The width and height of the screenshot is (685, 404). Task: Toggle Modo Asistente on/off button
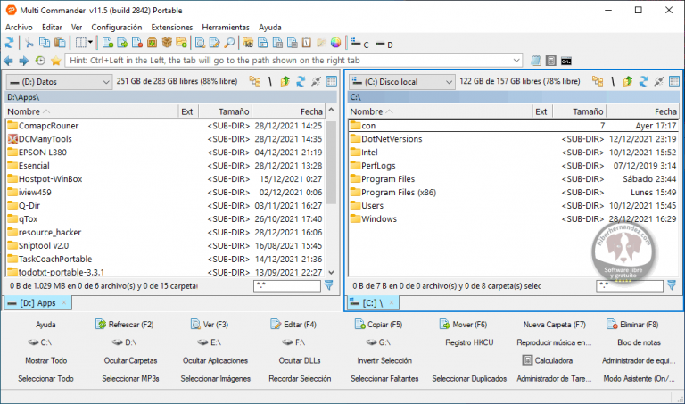pyautogui.click(x=638, y=378)
